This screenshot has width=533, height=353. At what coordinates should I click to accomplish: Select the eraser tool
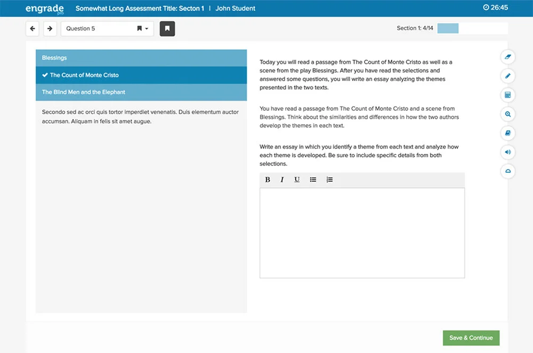[507, 57]
